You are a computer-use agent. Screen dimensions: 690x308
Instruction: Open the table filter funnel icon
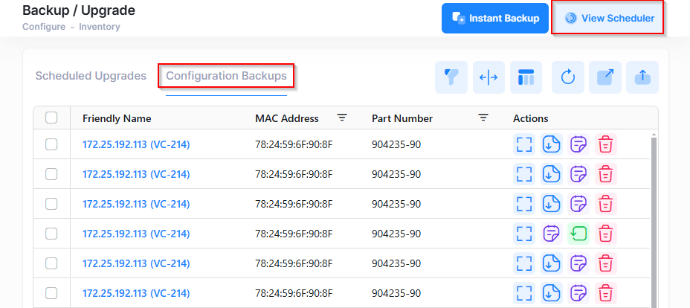451,77
